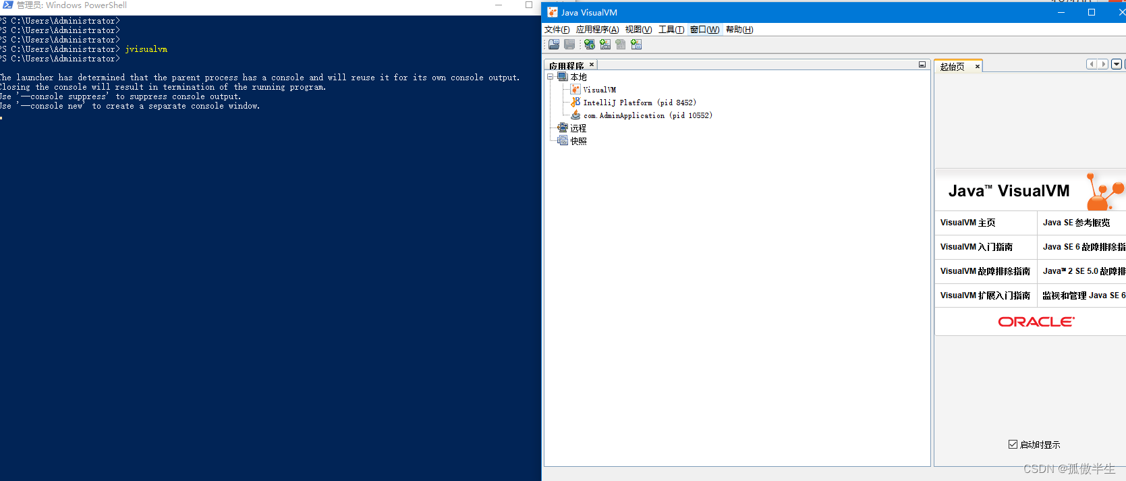Select the 远程 tree node label
The width and height of the screenshot is (1126, 481).
(578, 128)
